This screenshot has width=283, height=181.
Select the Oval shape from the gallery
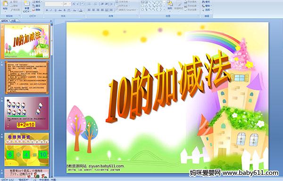(x=161, y=2)
